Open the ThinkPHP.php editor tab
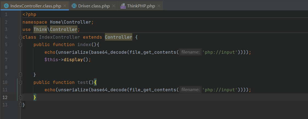 141,6
